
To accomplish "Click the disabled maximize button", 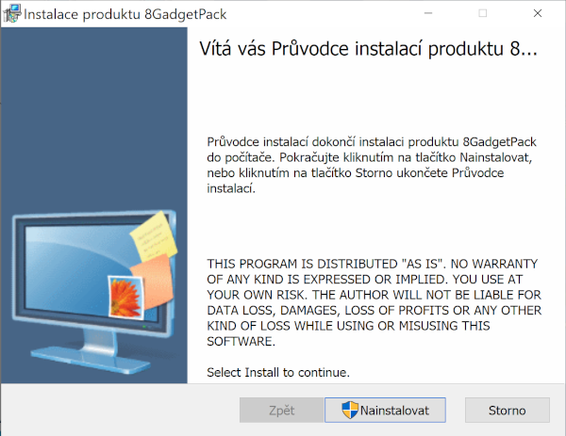I will pos(483,14).
